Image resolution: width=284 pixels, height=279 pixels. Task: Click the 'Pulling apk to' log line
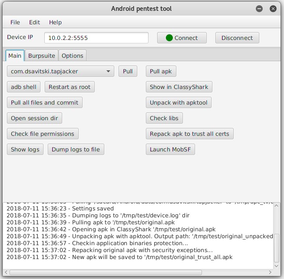pyautogui.click(x=91, y=222)
